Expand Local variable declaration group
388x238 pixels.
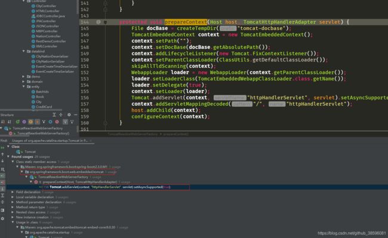coord(13,197)
